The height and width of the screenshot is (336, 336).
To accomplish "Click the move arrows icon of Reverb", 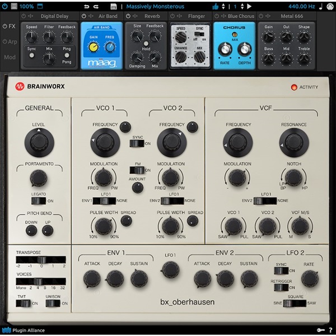I will (x=135, y=16).
